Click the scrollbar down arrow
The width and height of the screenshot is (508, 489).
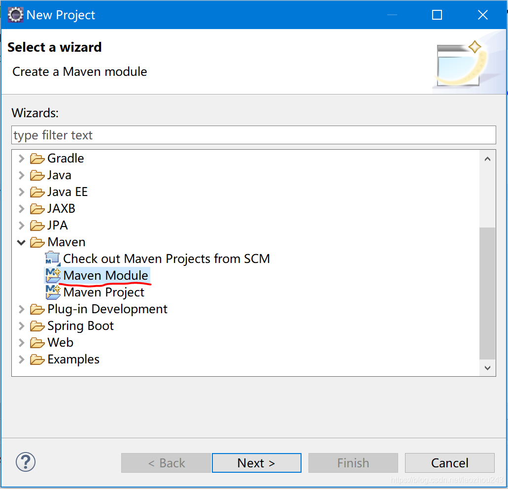pyautogui.click(x=487, y=368)
